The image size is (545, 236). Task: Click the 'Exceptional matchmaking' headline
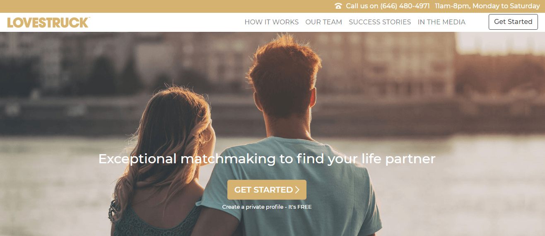267,159
